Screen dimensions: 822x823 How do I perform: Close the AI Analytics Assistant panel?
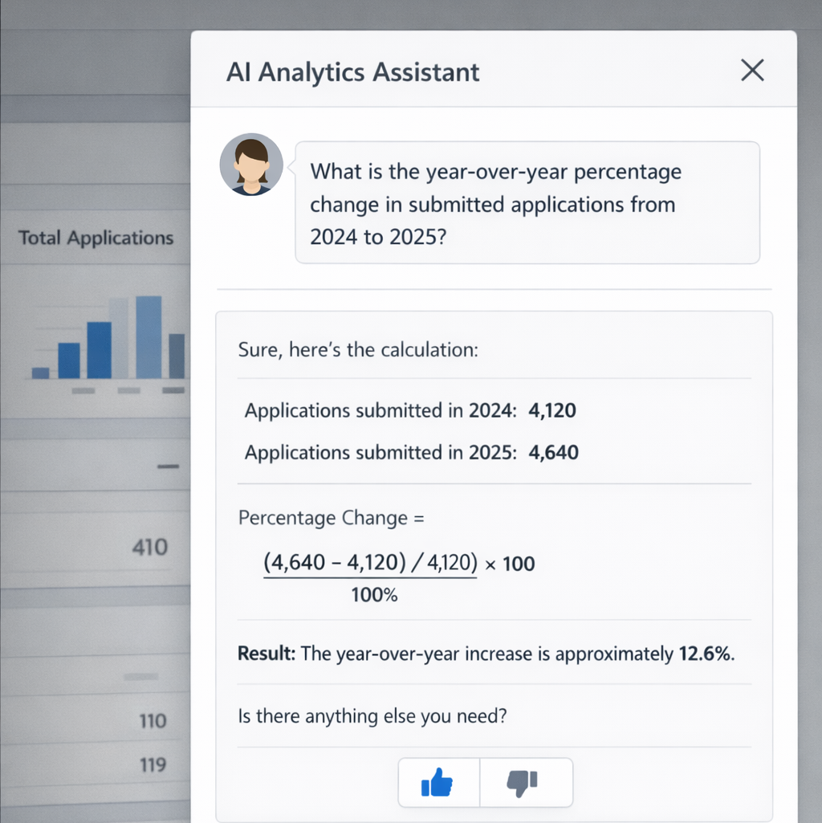tap(752, 71)
